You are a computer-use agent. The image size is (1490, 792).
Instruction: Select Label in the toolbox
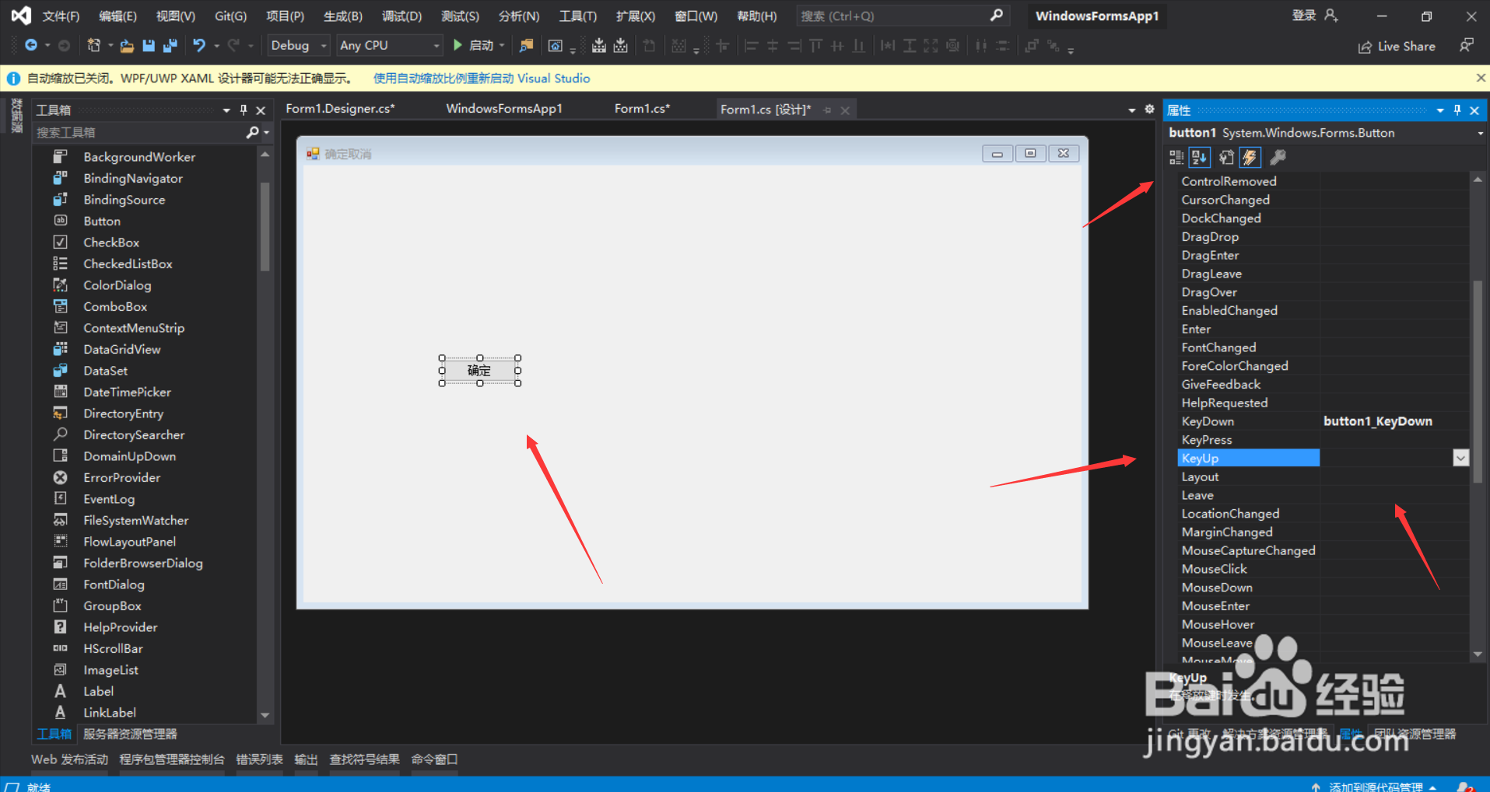click(98, 692)
